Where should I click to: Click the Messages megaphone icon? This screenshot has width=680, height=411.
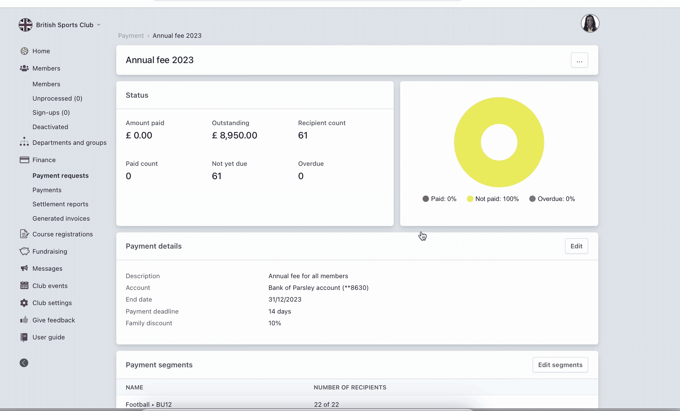(x=24, y=268)
